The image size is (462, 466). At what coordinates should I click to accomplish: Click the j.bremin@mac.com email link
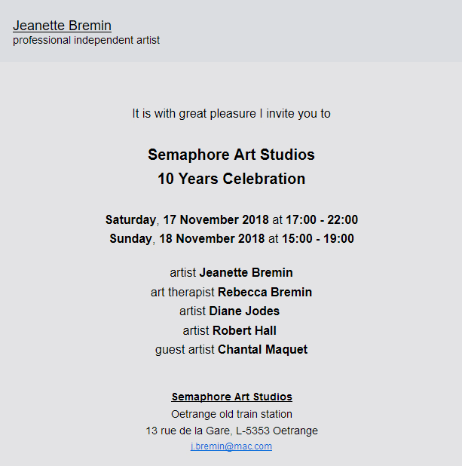(231, 446)
